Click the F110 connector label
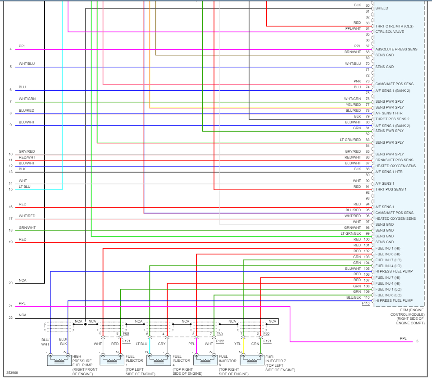The image size is (432, 382). point(366,303)
